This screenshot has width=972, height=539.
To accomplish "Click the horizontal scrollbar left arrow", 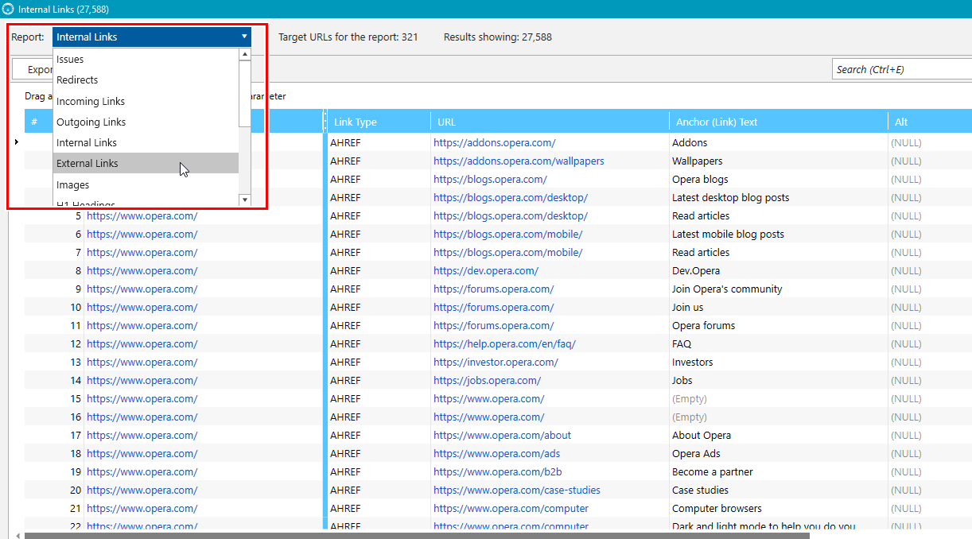I will (17, 535).
